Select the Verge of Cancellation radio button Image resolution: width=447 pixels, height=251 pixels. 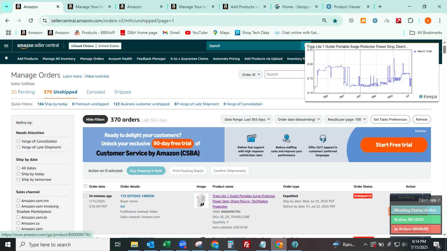[18, 141]
